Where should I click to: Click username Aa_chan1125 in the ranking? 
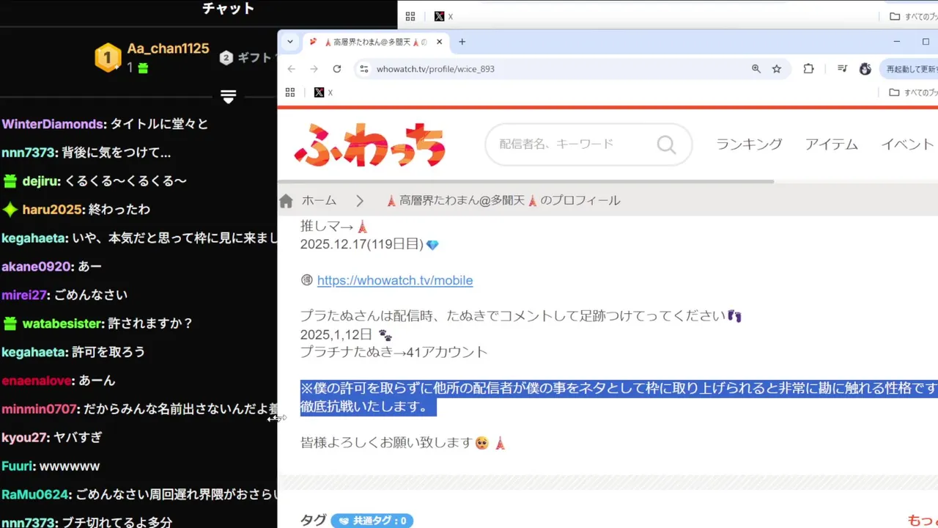click(168, 48)
